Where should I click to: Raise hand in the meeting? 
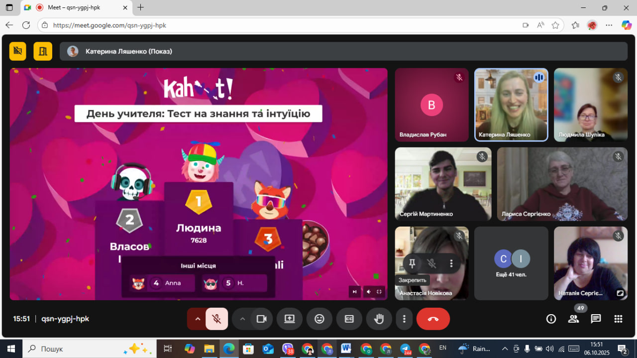pos(379,319)
